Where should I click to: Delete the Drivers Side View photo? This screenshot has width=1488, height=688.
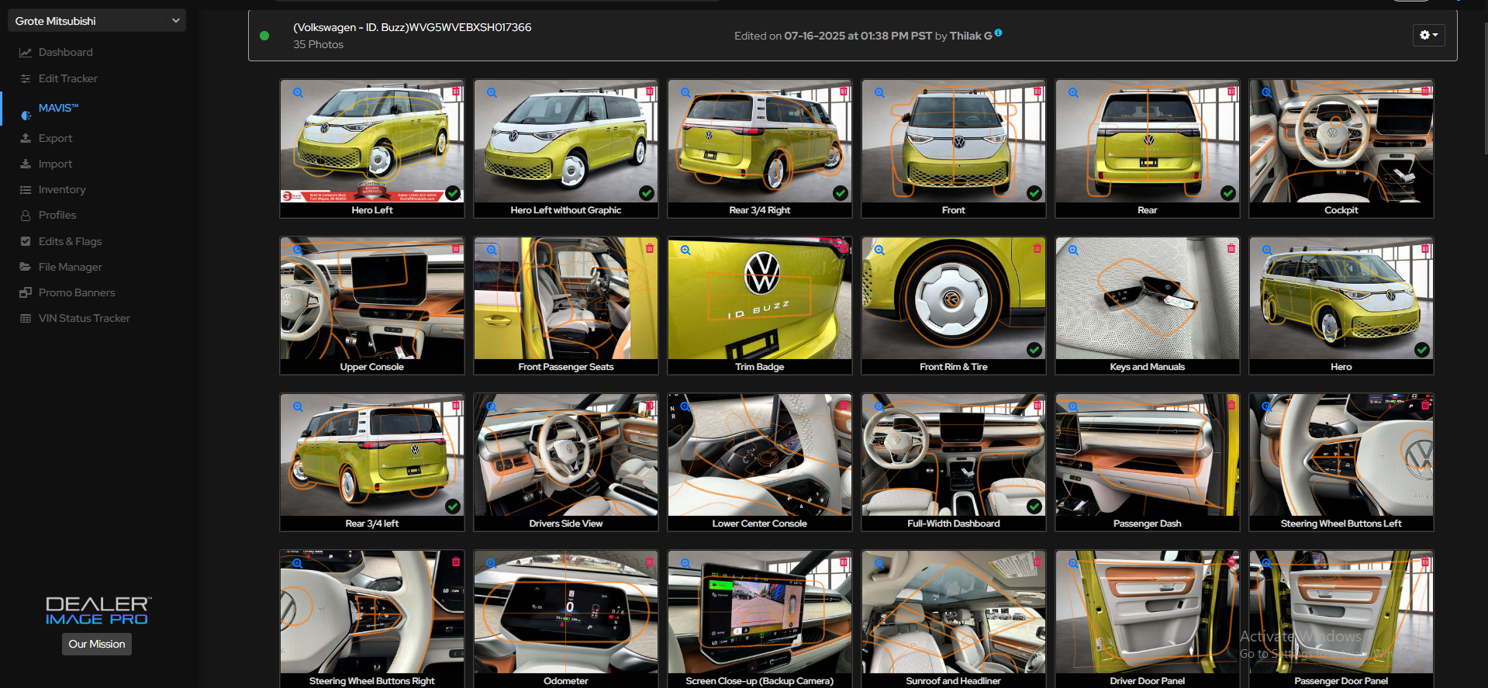click(x=650, y=406)
